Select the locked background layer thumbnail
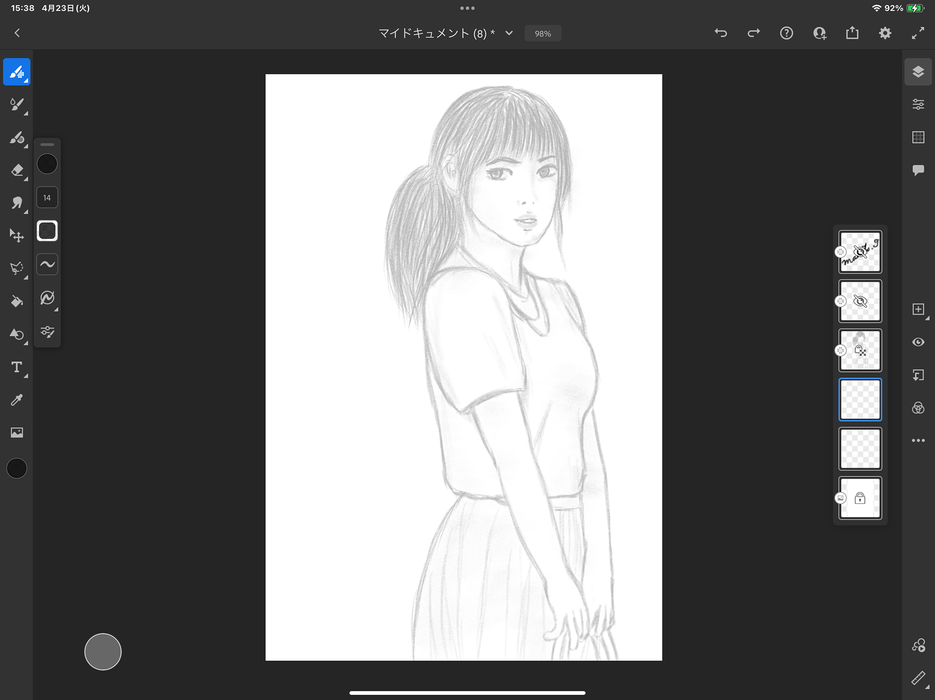The width and height of the screenshot is (935, 700). click(860, 498)
